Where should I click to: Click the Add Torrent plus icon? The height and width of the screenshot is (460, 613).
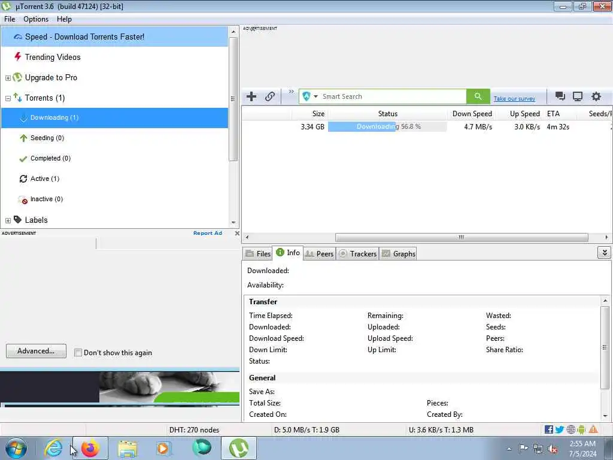click(251, 96)
